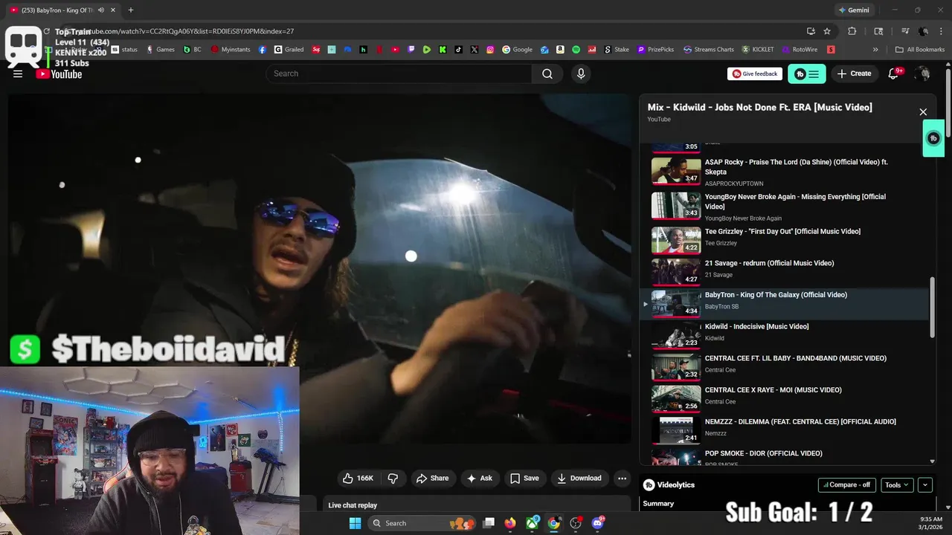
Task: Open Task View from the taskbar
Action: (x=489, y=523)
